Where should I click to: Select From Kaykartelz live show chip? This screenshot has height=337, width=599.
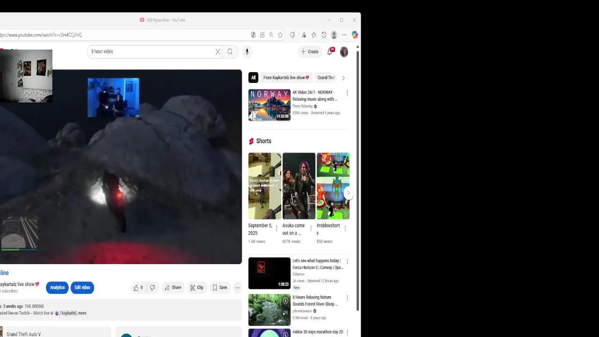pos(286,78)
